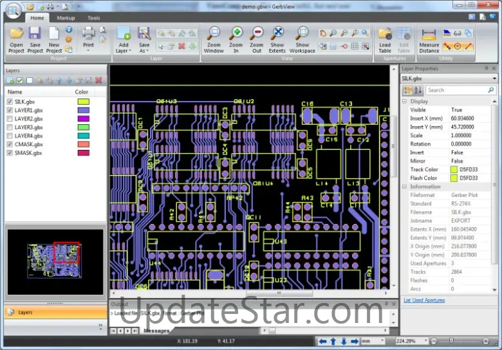Click the LAYER2.gbx magenta color swatch
The height and width of the screenshot is (350, 502).
click(x=83, y=119)
